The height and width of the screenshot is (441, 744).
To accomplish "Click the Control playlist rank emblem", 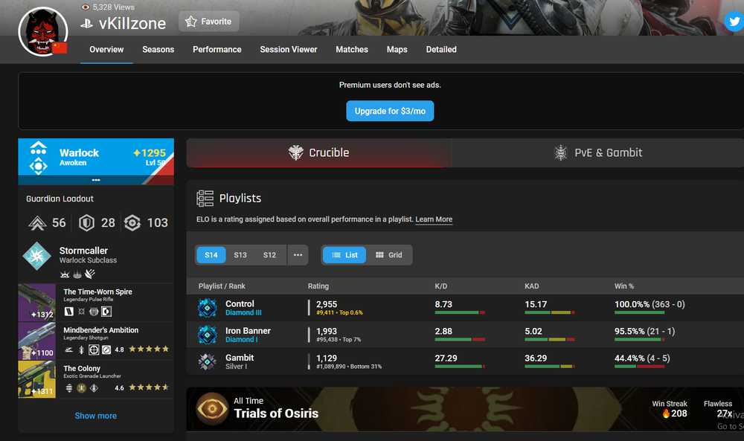I will 208,308.
